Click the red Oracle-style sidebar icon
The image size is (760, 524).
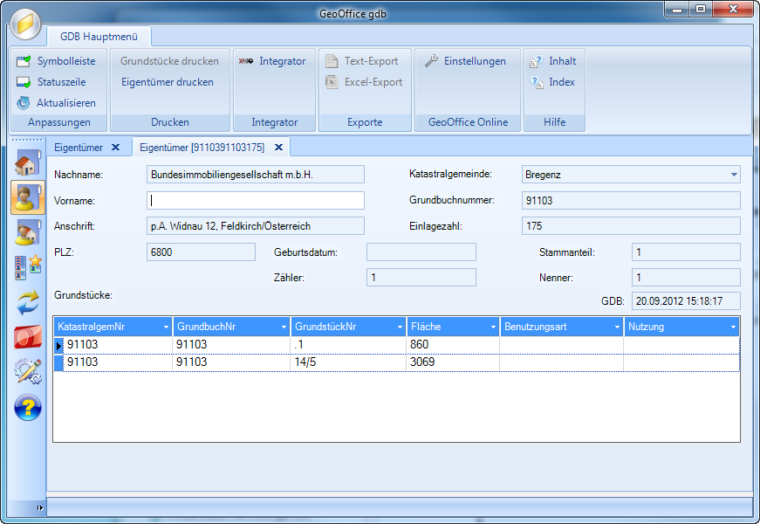click(28, 337)
